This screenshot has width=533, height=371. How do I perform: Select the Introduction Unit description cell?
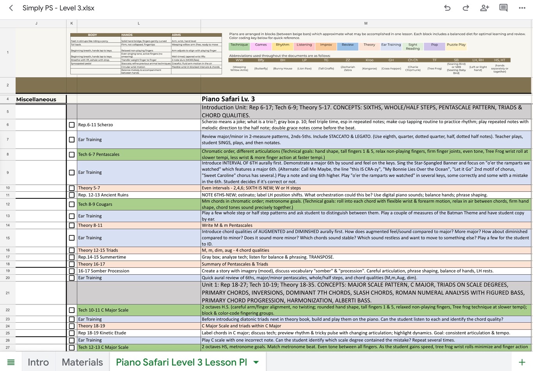tap(366, 111)
